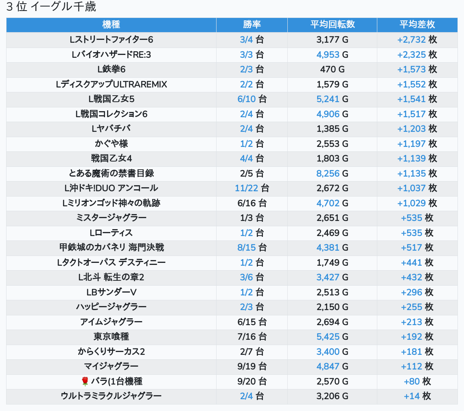Select the win rate 7/16 台
Viewport: 464px width, 411px height.
point(252,337)
